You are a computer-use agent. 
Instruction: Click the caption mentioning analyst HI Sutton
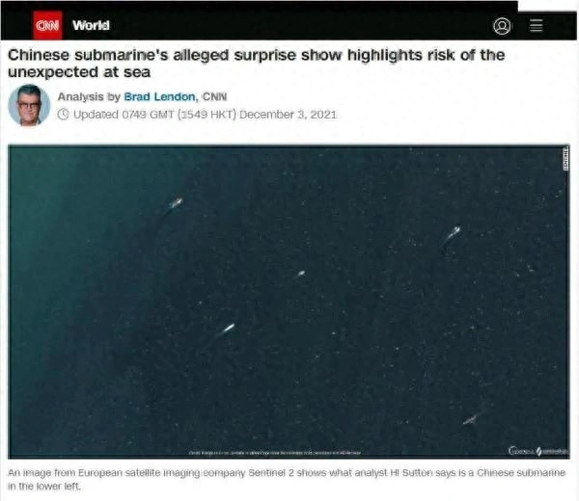(x=287, y=479)
